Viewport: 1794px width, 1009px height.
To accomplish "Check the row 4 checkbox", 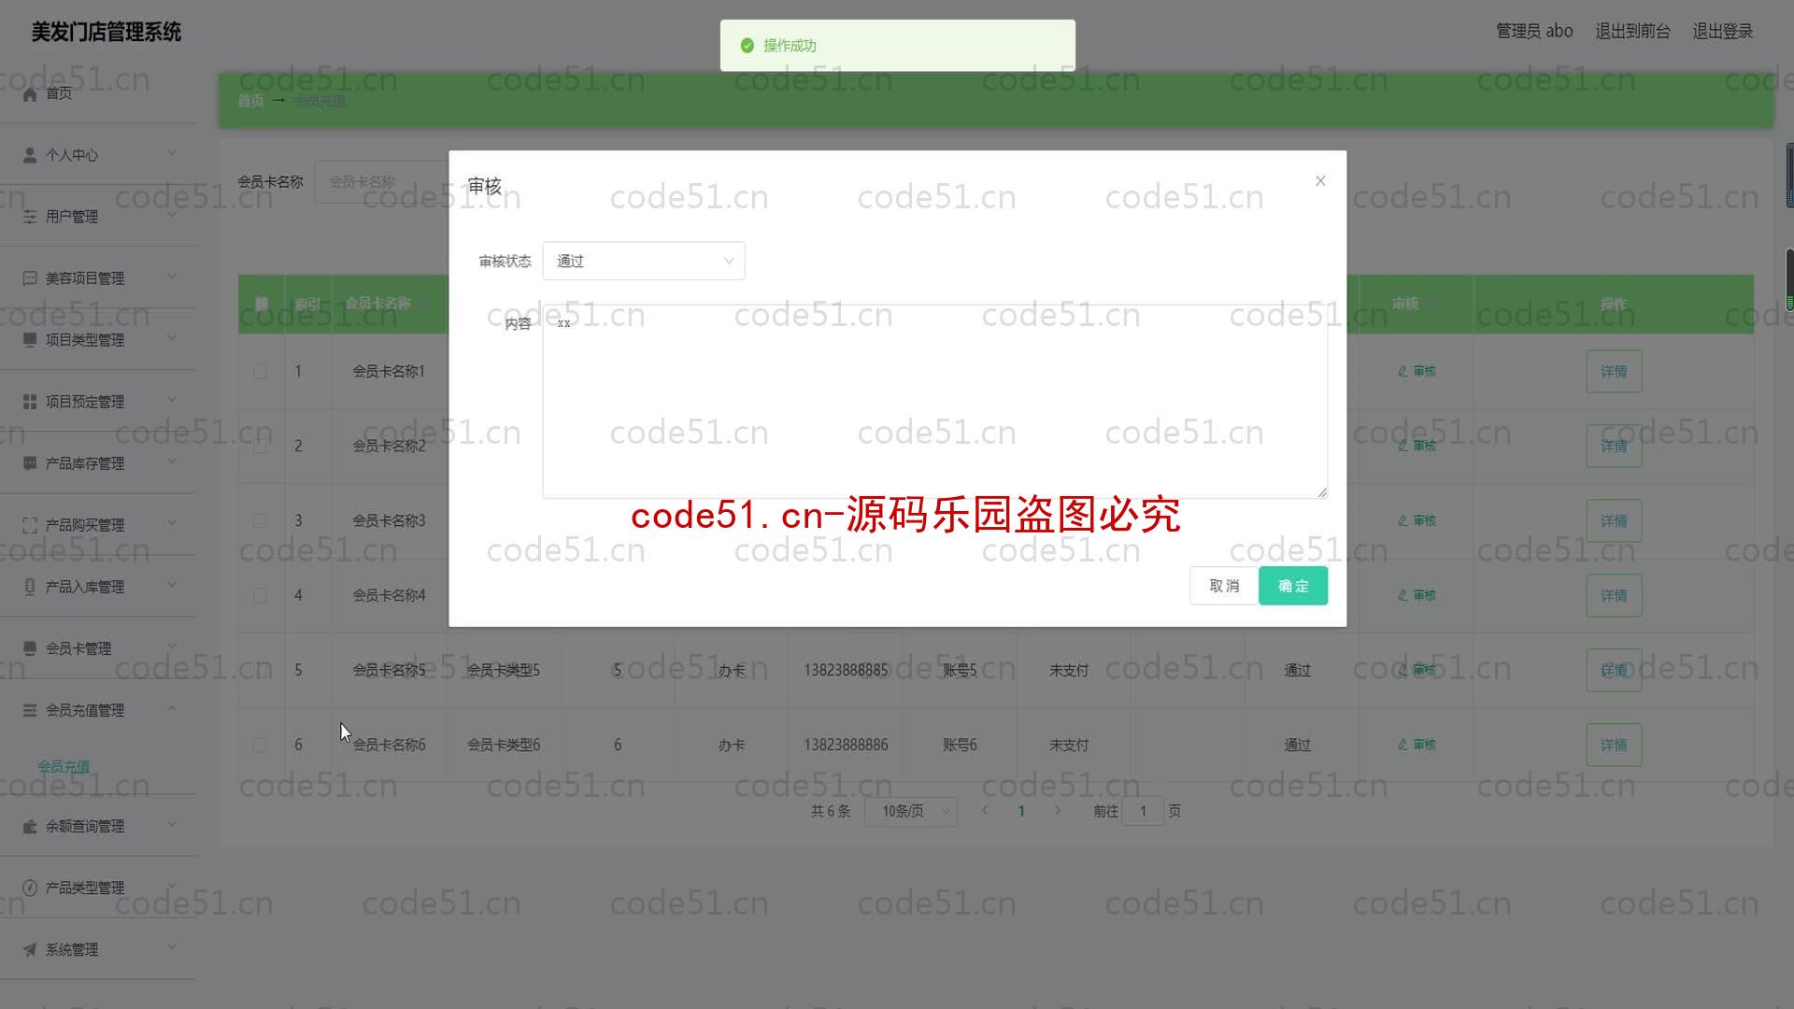I will pos(261,595).
